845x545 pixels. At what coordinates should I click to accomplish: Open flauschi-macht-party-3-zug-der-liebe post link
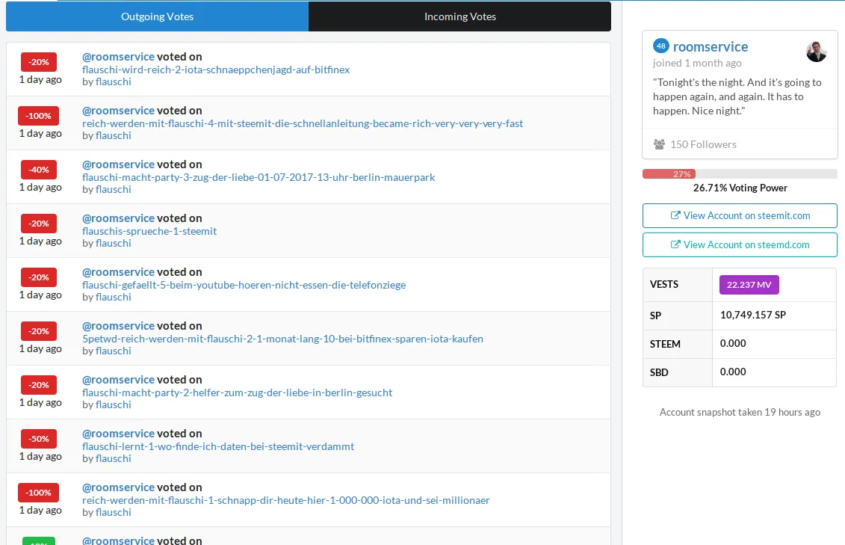(259, 177)
